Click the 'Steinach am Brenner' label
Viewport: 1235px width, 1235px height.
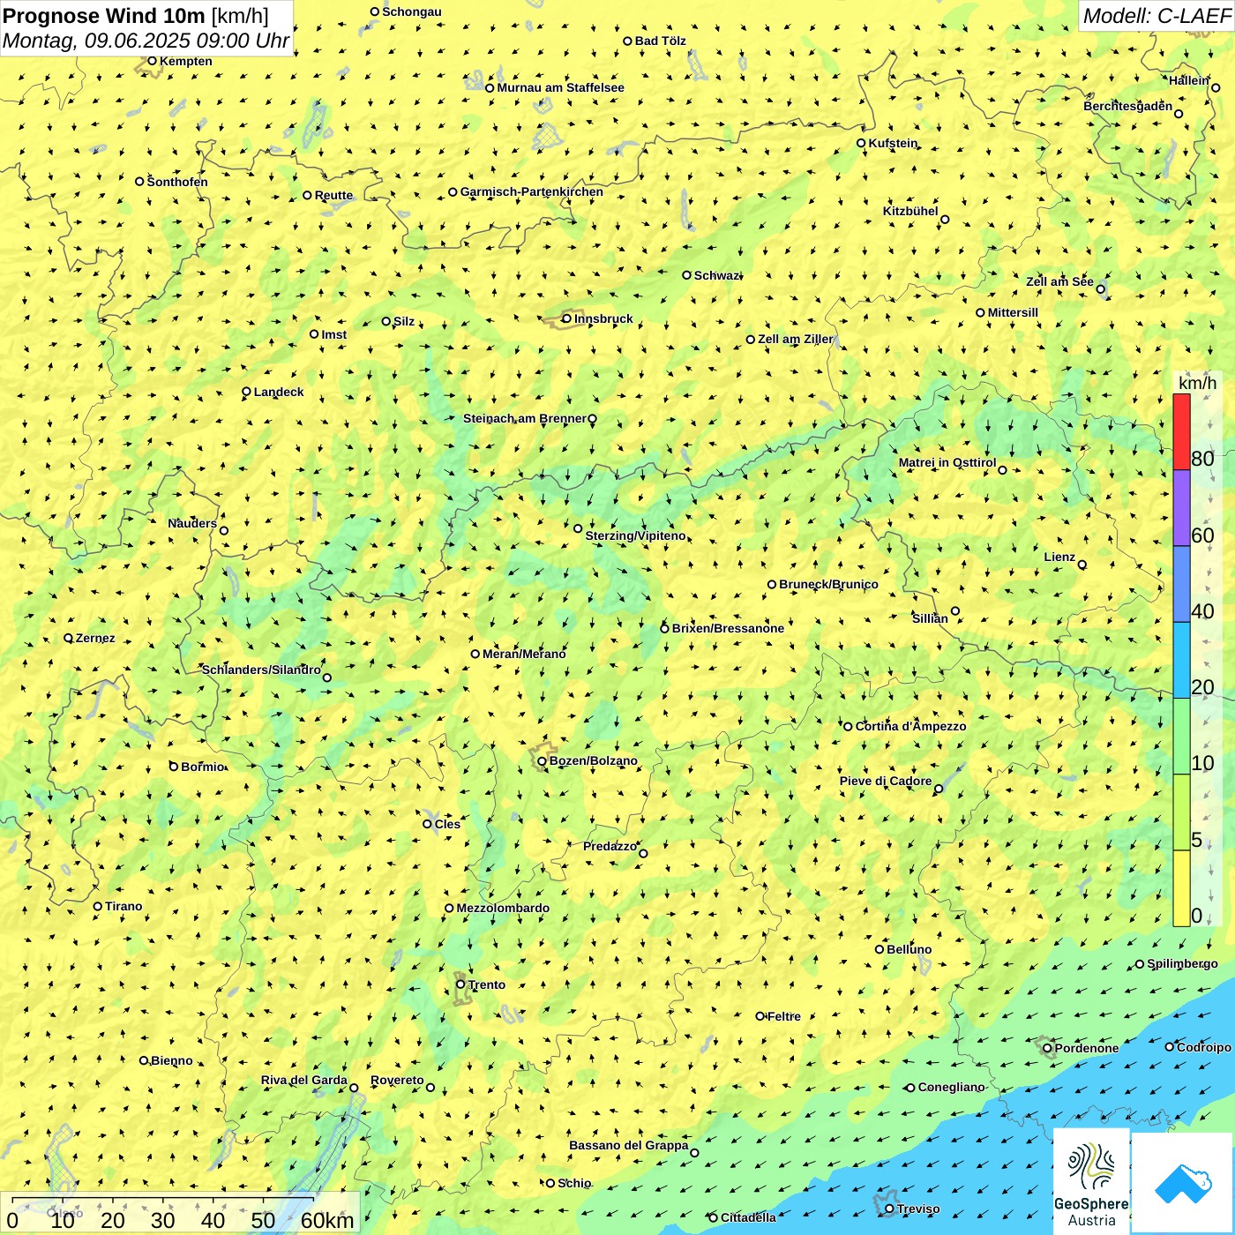524,418
